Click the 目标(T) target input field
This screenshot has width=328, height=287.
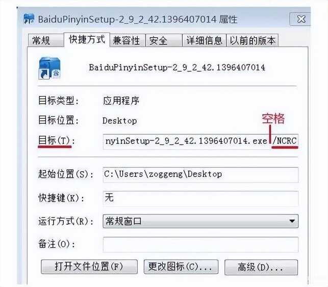click(200, 141)
